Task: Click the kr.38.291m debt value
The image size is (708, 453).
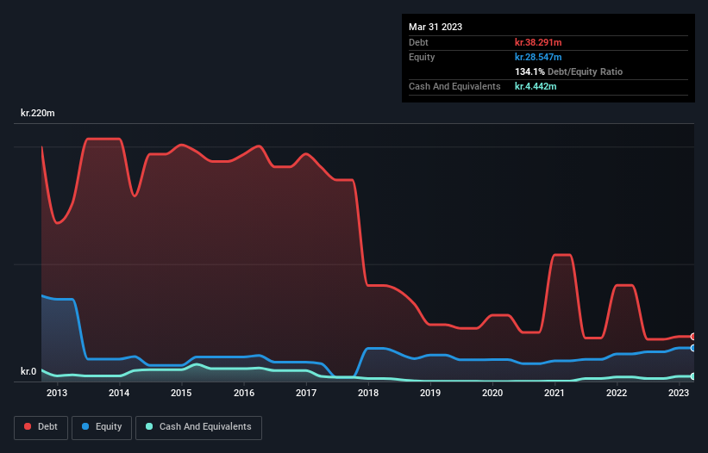Action: [x=538, y=42]
